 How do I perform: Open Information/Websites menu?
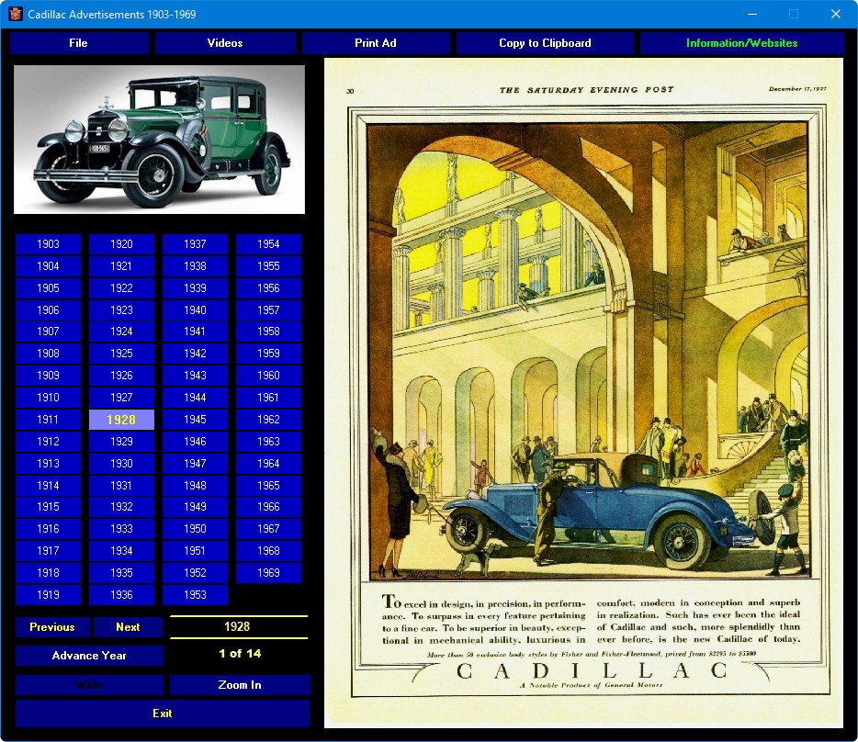click(741, 43)
